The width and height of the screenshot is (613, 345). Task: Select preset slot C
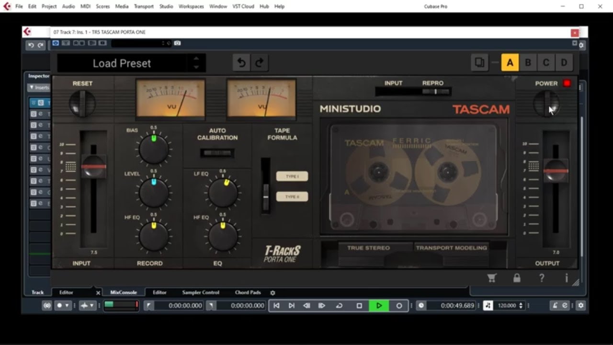point(546,63)
